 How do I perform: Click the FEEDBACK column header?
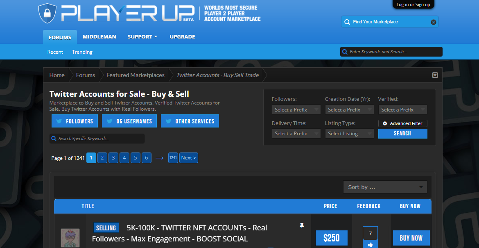click(x=369, y=206)
